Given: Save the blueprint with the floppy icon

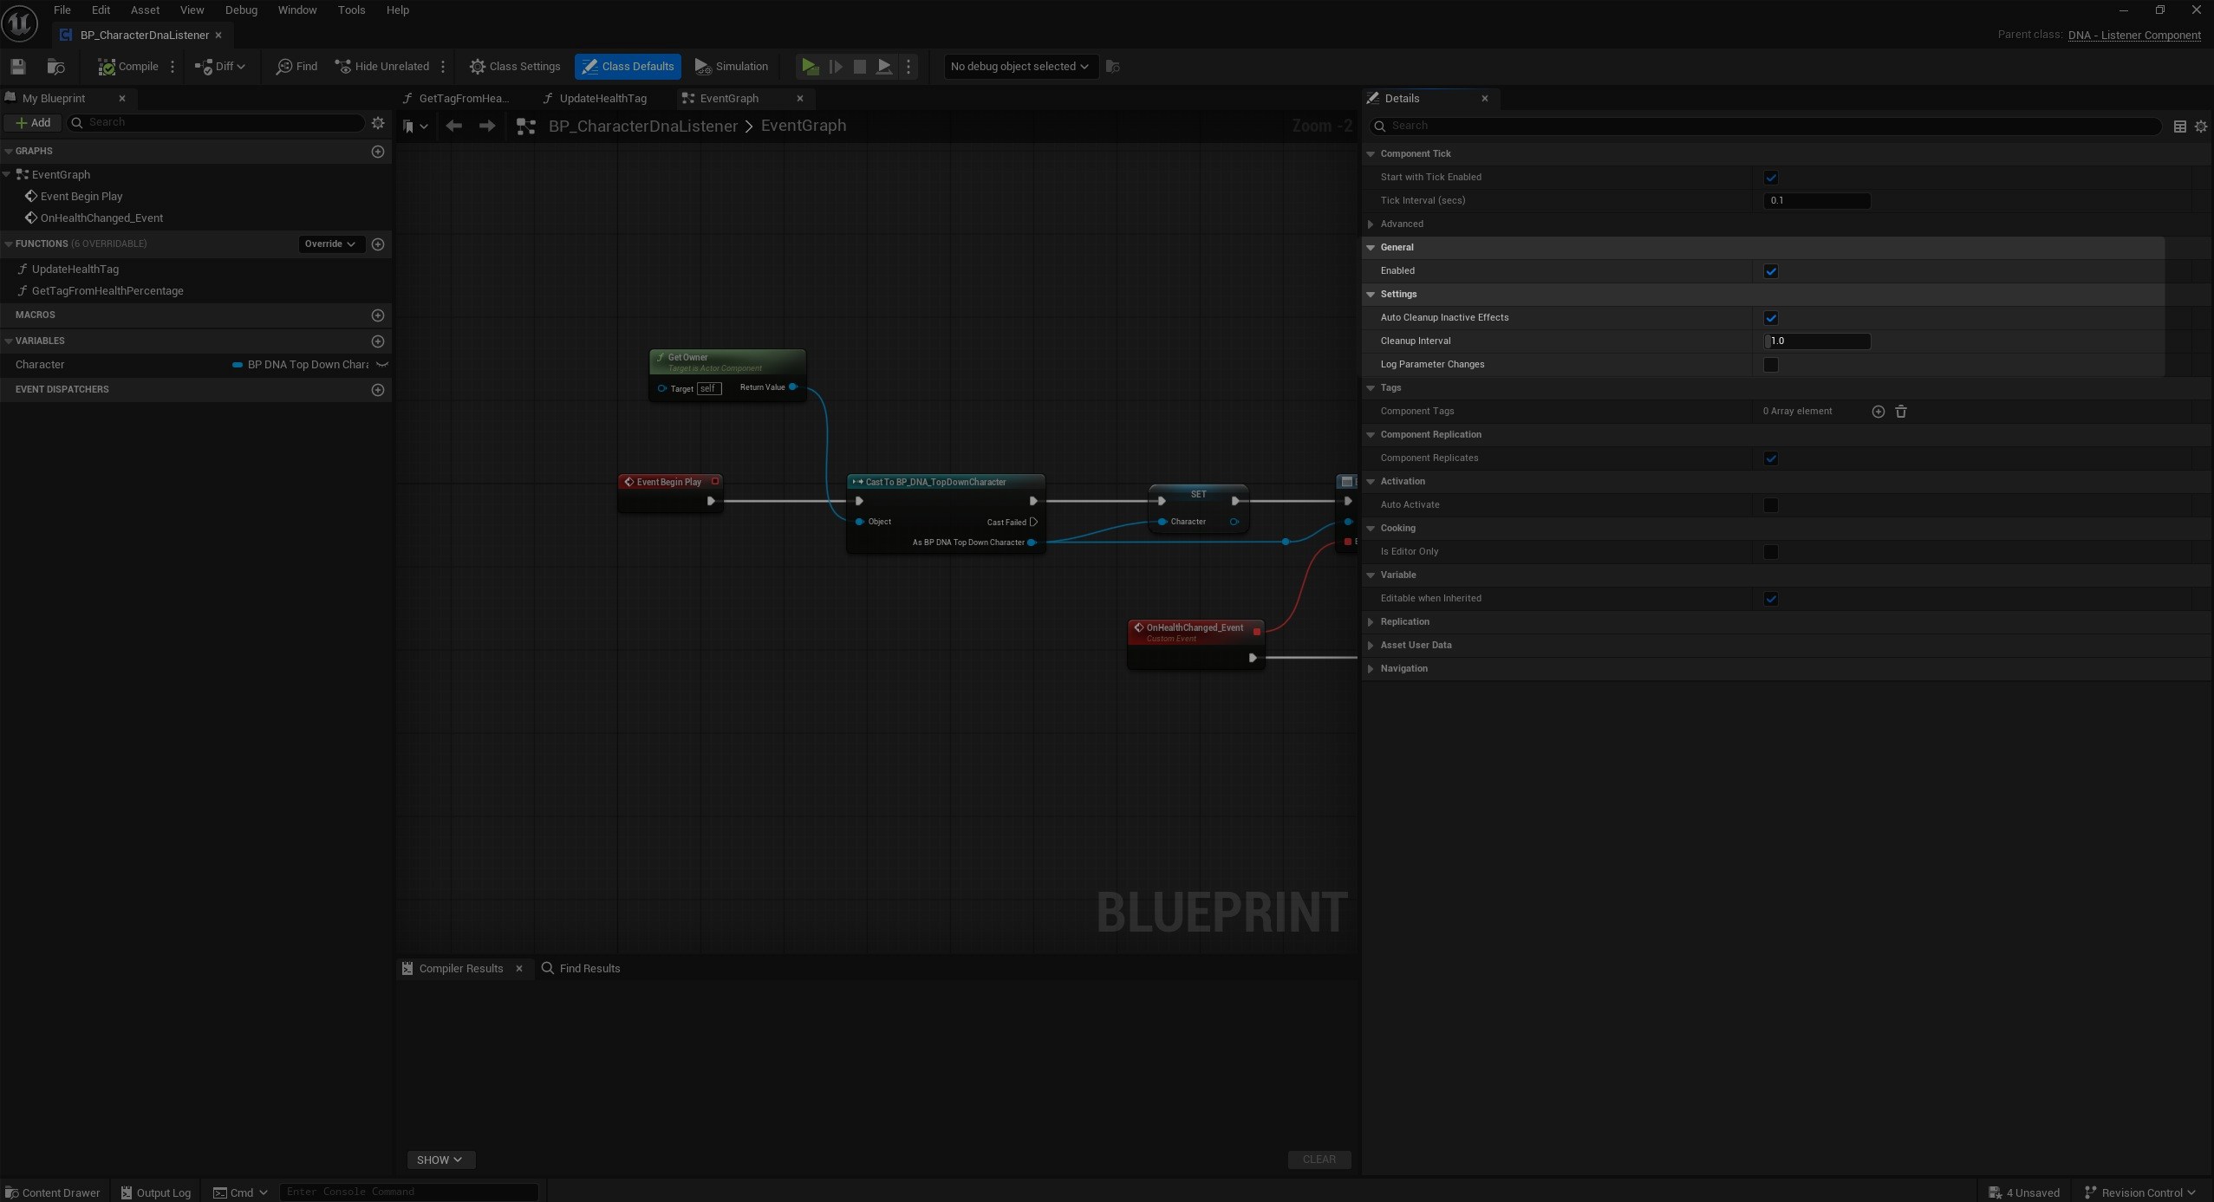Looking at the screenshot, I should pyautogui.click(x=18, y=67).
